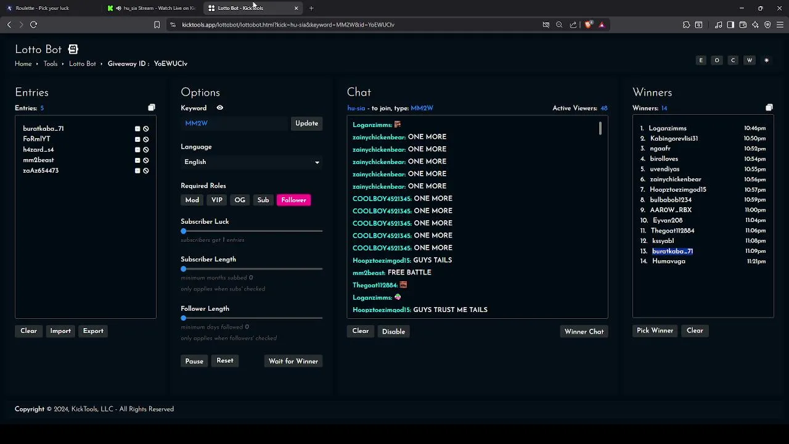Viewport: 789px width, 444px height.
Task: Open the Brave Rewards triangle icon
Action: click(602, 25)
